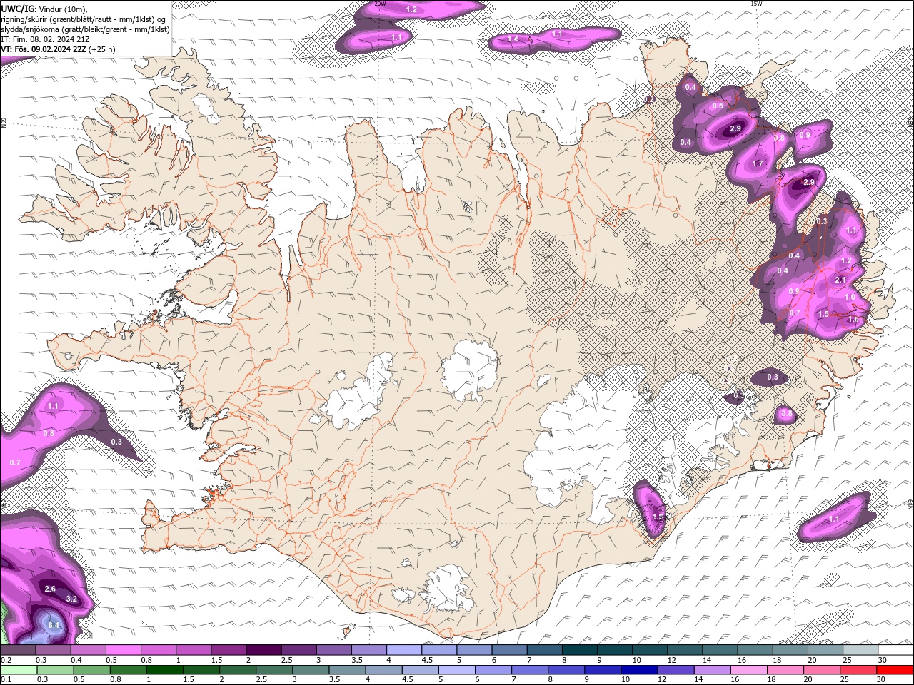The height and width of the screenshot is (685, 914).
Task: Click the 15W longitude label
Action: [x=756, y=4]
